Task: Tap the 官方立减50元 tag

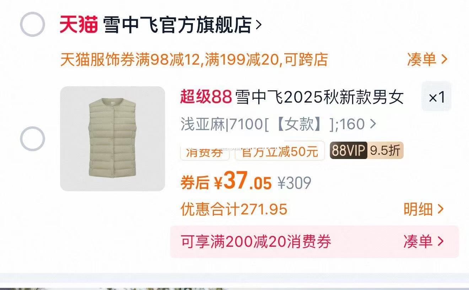Action: click(x=280, y=151)
